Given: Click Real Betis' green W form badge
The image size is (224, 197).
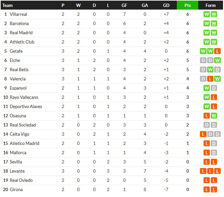Looking at the screenshot, I should 210,70.
